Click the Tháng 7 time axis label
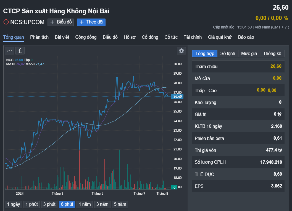 coord(139,194)
